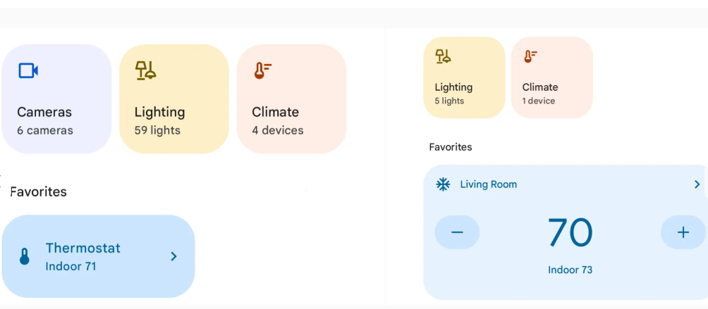The image size is (708, 309).
Task: Click the lamp icon on 5 lights card
Action: [443, 56]
